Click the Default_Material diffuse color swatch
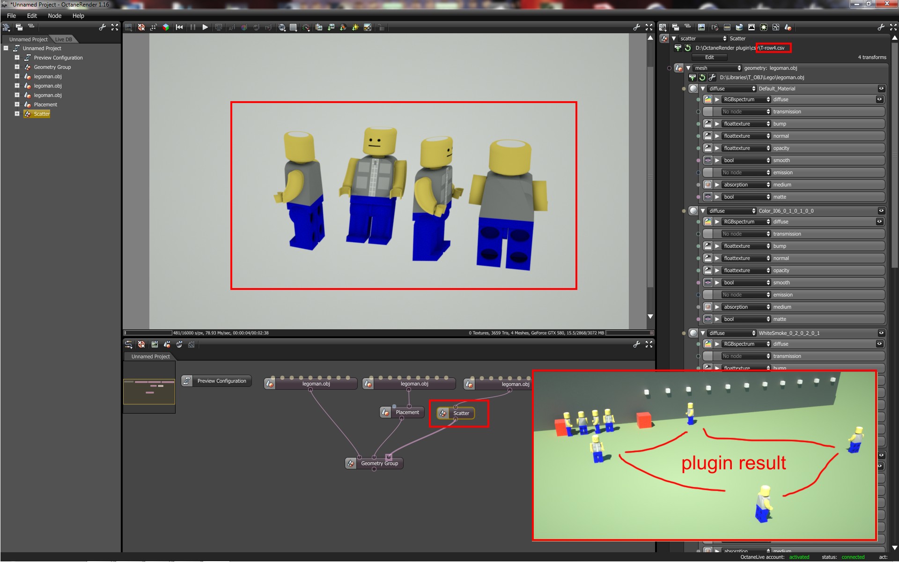The width and height of the screenshot is (899, 563). [x=707, y=100]
